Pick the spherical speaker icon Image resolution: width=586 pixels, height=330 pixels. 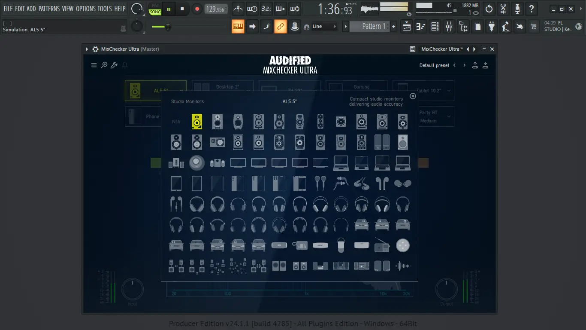point(197,163)
